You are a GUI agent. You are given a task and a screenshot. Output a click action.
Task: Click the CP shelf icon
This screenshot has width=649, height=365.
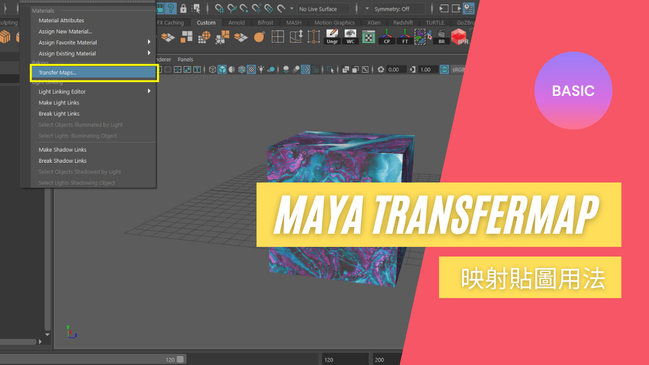click(386, 36)
